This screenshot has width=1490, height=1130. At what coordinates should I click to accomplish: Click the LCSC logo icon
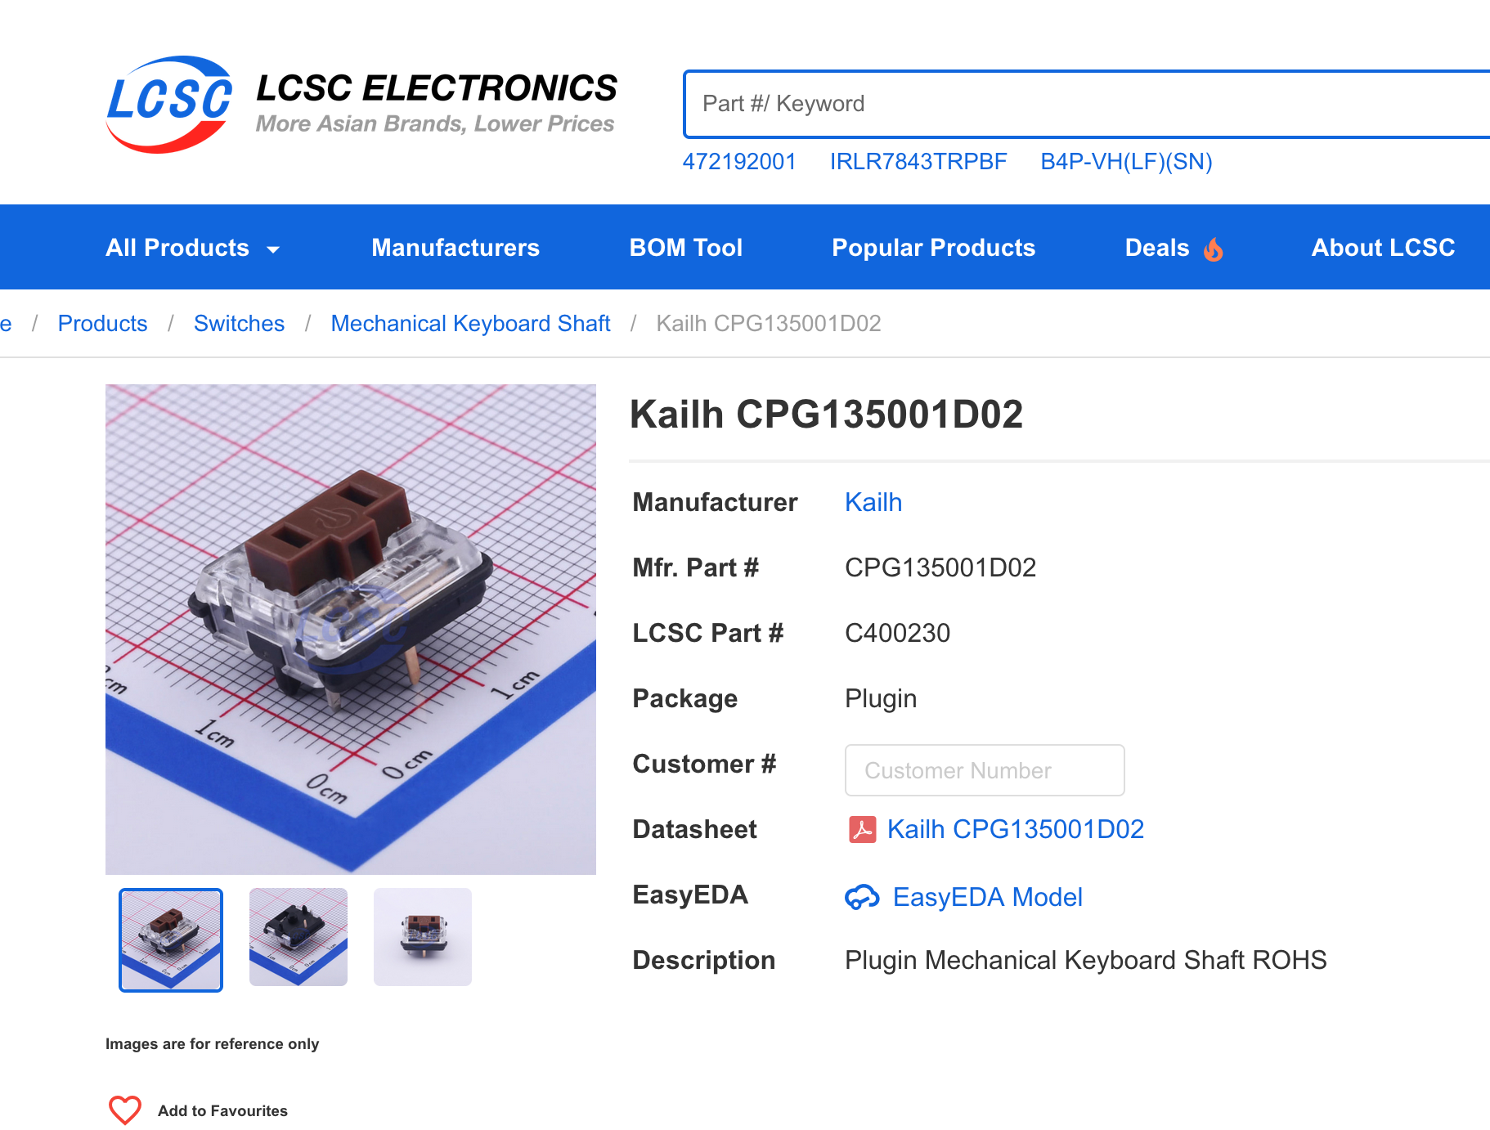coord(170,104)
